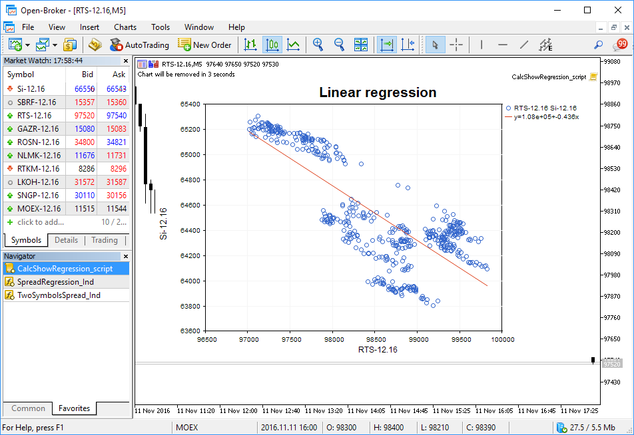Click the CalcShowRegression_script label icon on chart
This screenshot has height=435, width=634.
point(593,76)
